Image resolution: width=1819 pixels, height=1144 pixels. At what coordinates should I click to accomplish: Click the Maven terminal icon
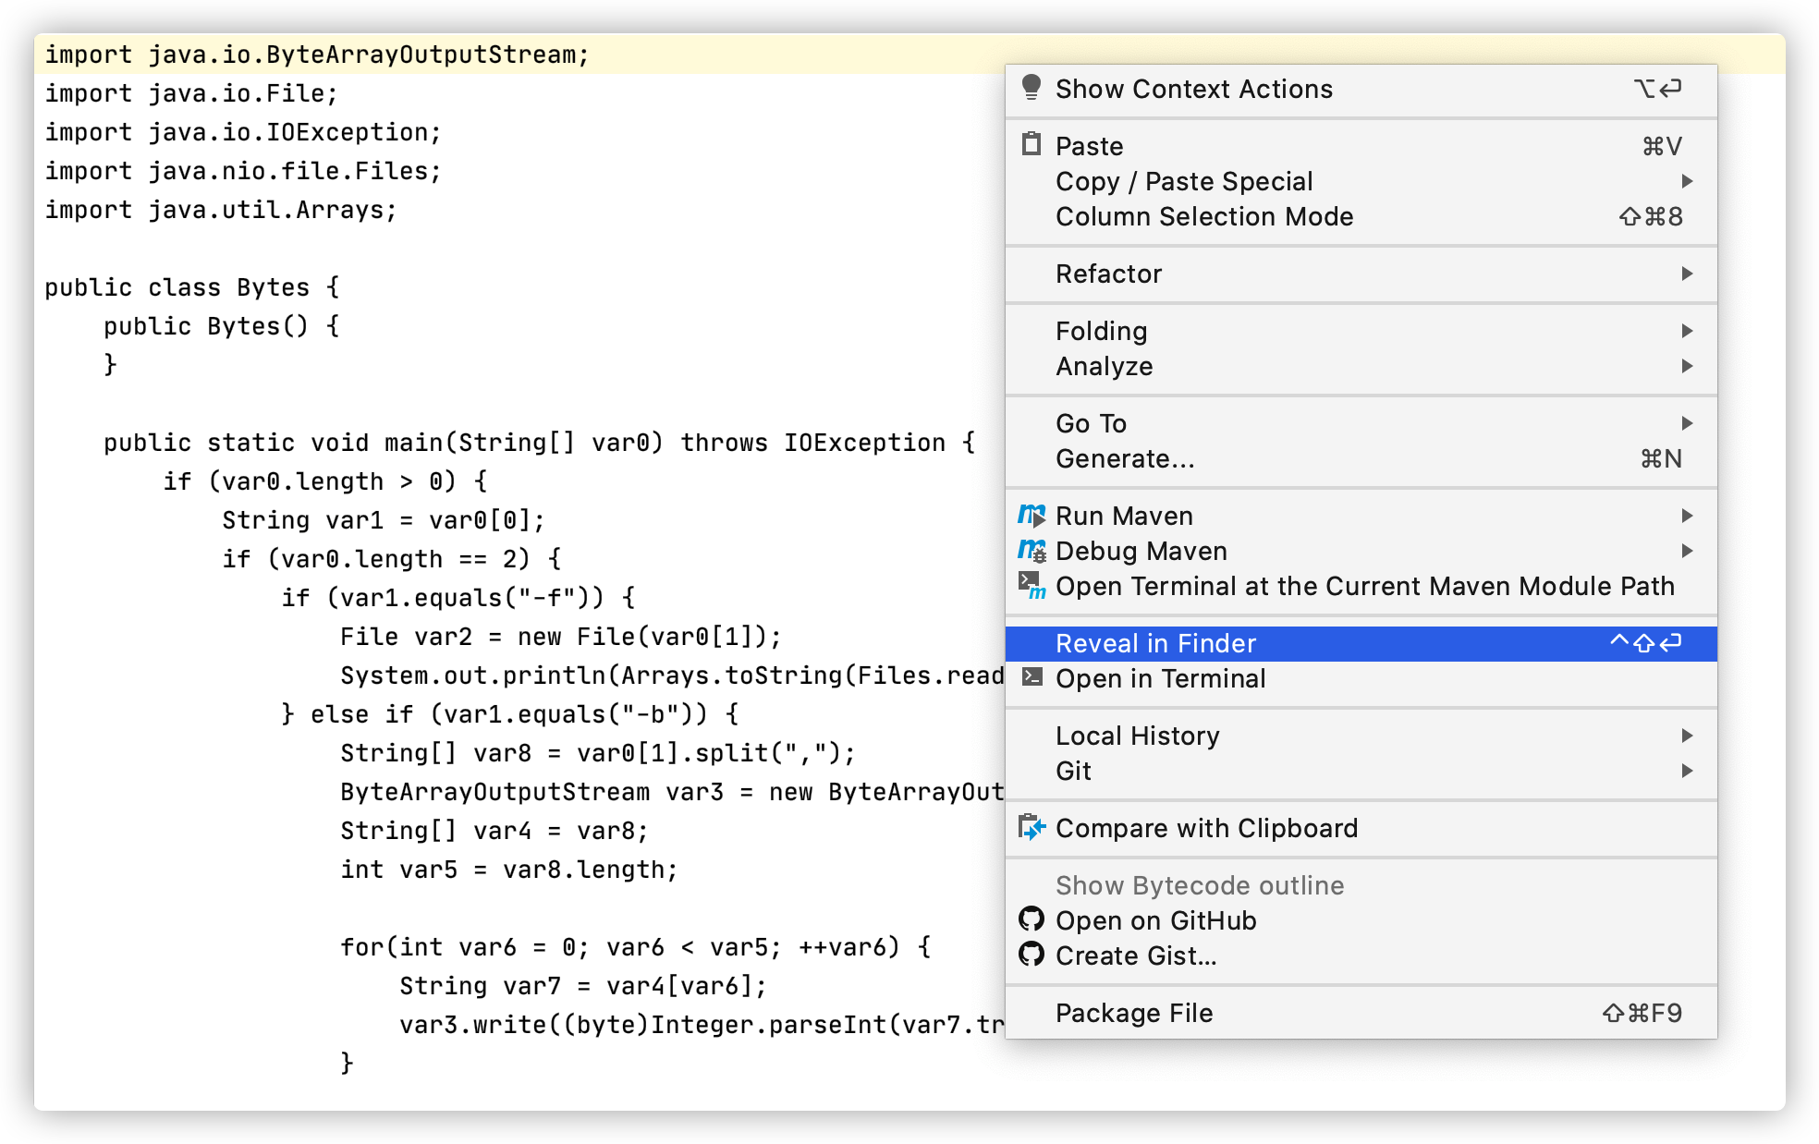[1032, 585]
